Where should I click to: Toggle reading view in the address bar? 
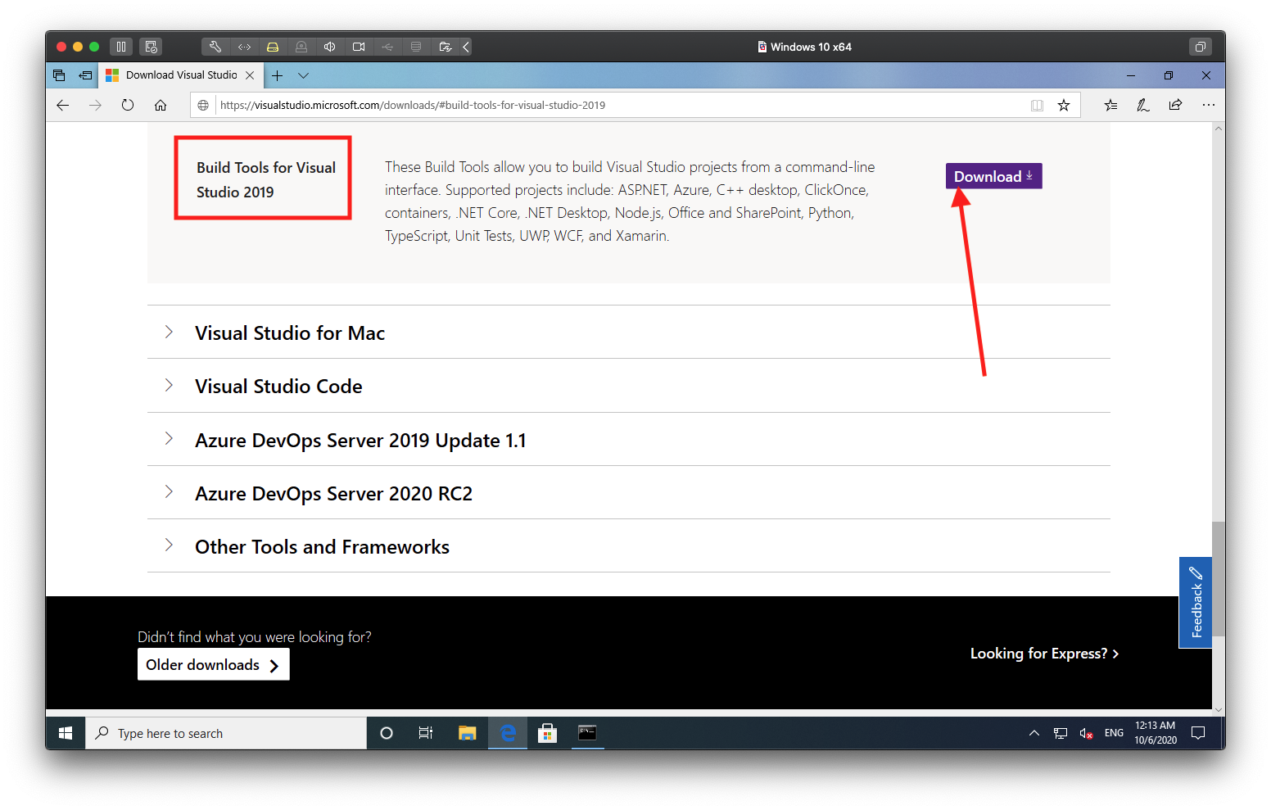1037,105
